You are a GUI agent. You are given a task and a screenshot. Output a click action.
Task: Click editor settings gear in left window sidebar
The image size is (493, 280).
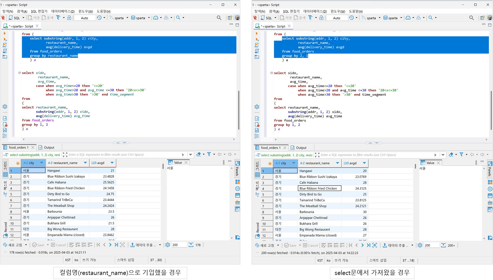point(5,107)
